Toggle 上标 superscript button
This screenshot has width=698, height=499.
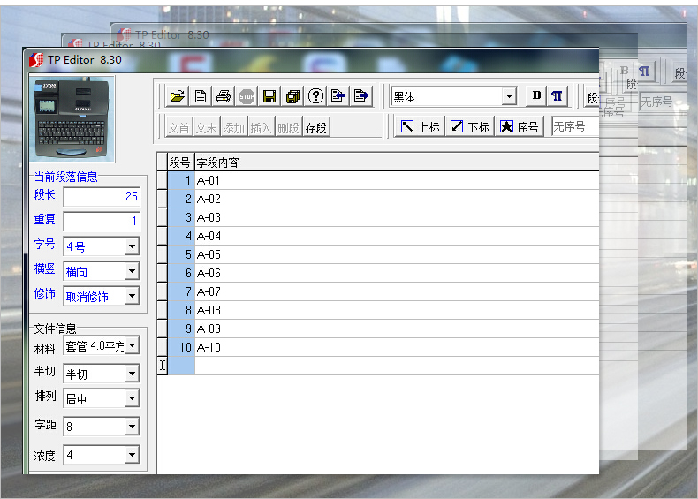click(420, 126)
